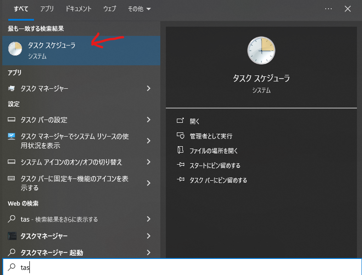Expand the タスク マネージャー result chevron
The width and height of the screenshot is (362, 275).
click(x=148, y=88)
